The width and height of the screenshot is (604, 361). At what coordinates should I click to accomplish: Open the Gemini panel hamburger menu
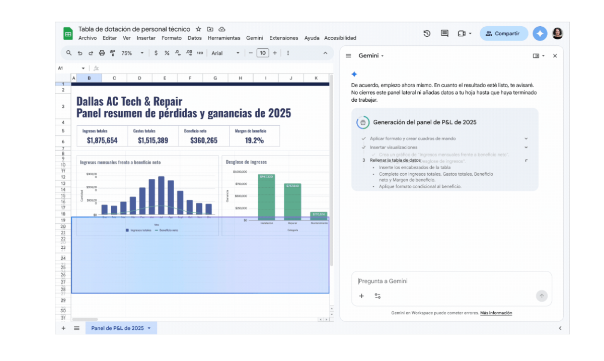pos(348,56)
